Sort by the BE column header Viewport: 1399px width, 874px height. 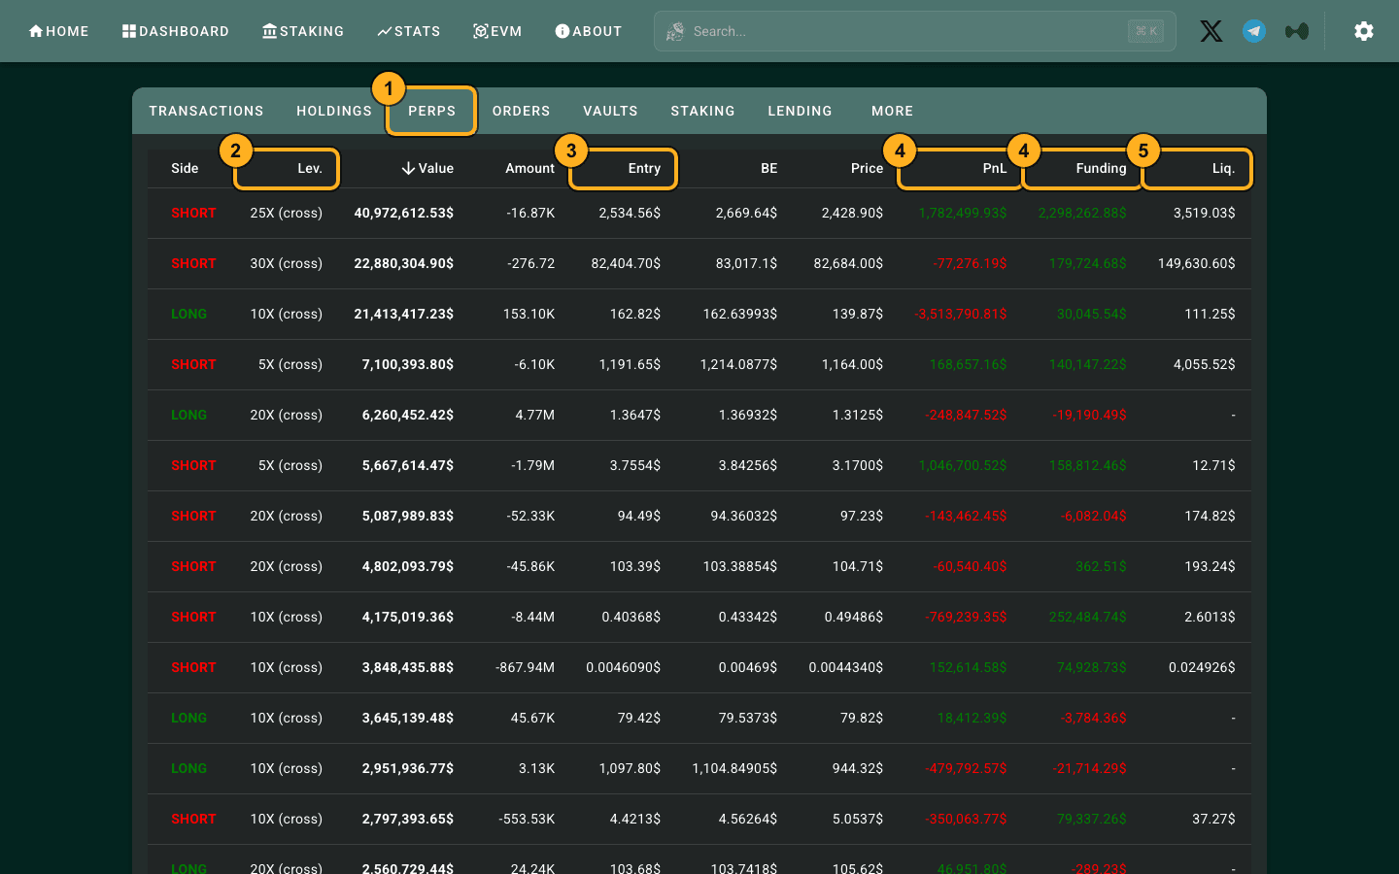coord(768,168)
